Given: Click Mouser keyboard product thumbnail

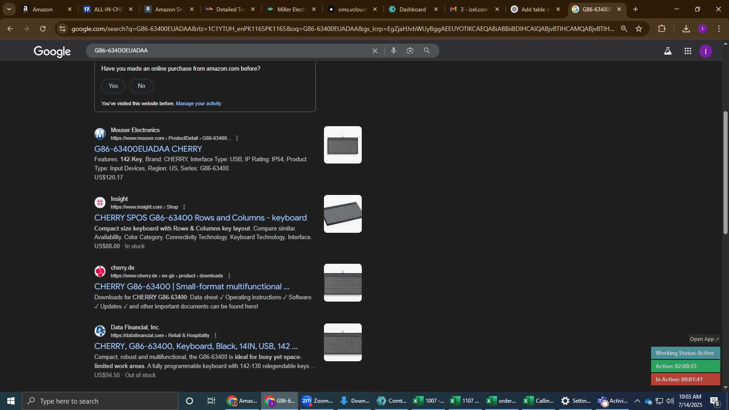Looking at the screenshot, I should point(343,145).
